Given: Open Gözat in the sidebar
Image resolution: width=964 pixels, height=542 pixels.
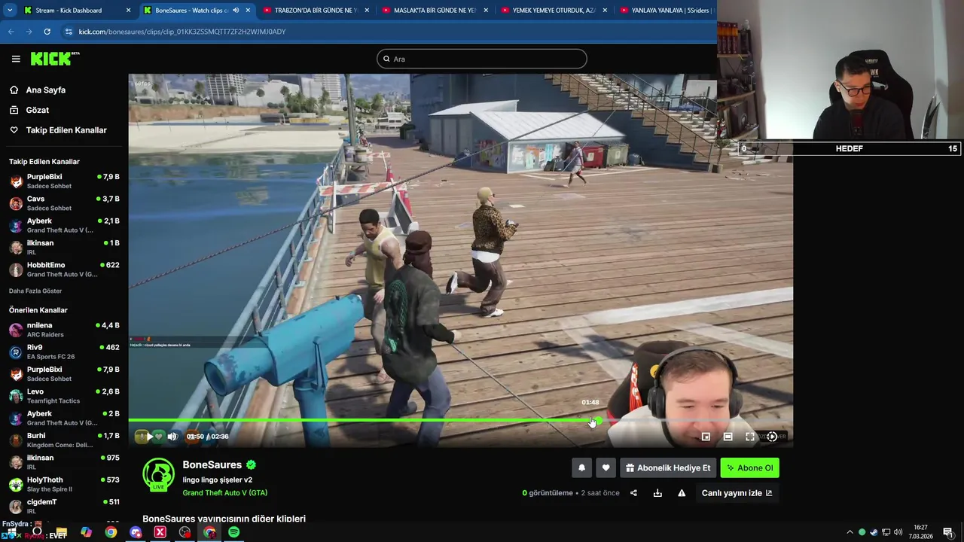Looking at the screenshot, I should [x=38, y=110].
